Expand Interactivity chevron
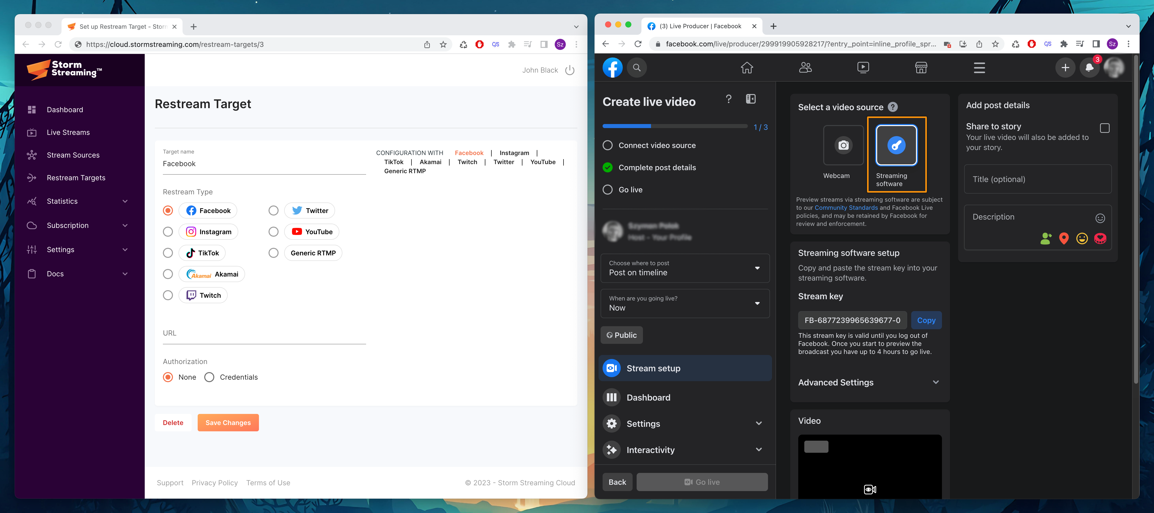1154x513 pixels. point(758,449)
